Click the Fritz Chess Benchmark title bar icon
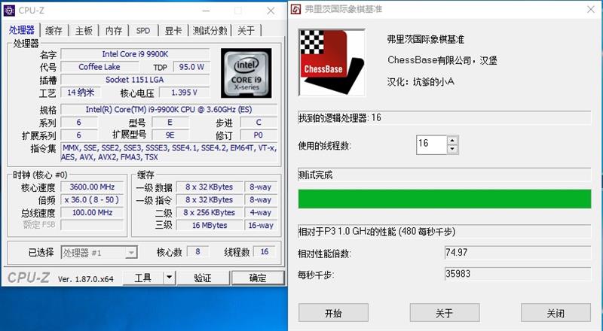 tap(295, 9)
